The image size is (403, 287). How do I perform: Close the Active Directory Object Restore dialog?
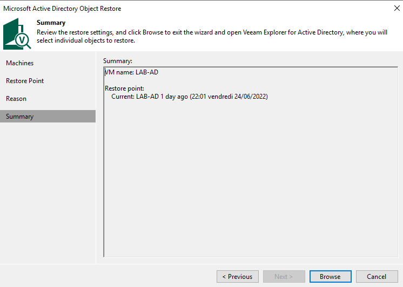pos(397,8)
